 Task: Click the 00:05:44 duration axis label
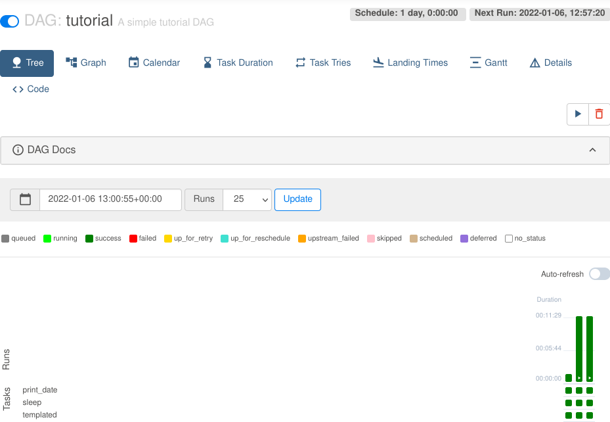tap(548, 348)
